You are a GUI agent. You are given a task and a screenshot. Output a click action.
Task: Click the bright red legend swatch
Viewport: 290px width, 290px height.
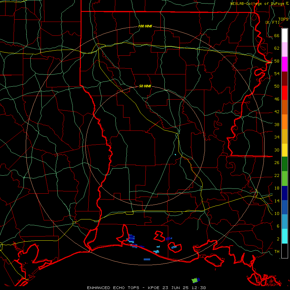coord(285,93)
